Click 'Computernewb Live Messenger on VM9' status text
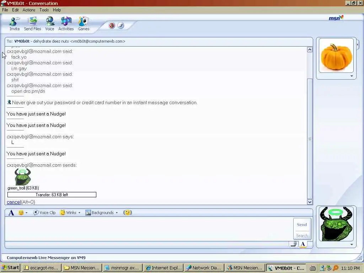The height and width of the screenshot is (273, 364). tap(46, 257)
